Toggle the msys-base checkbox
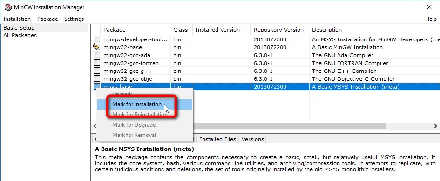 [96, 86]
